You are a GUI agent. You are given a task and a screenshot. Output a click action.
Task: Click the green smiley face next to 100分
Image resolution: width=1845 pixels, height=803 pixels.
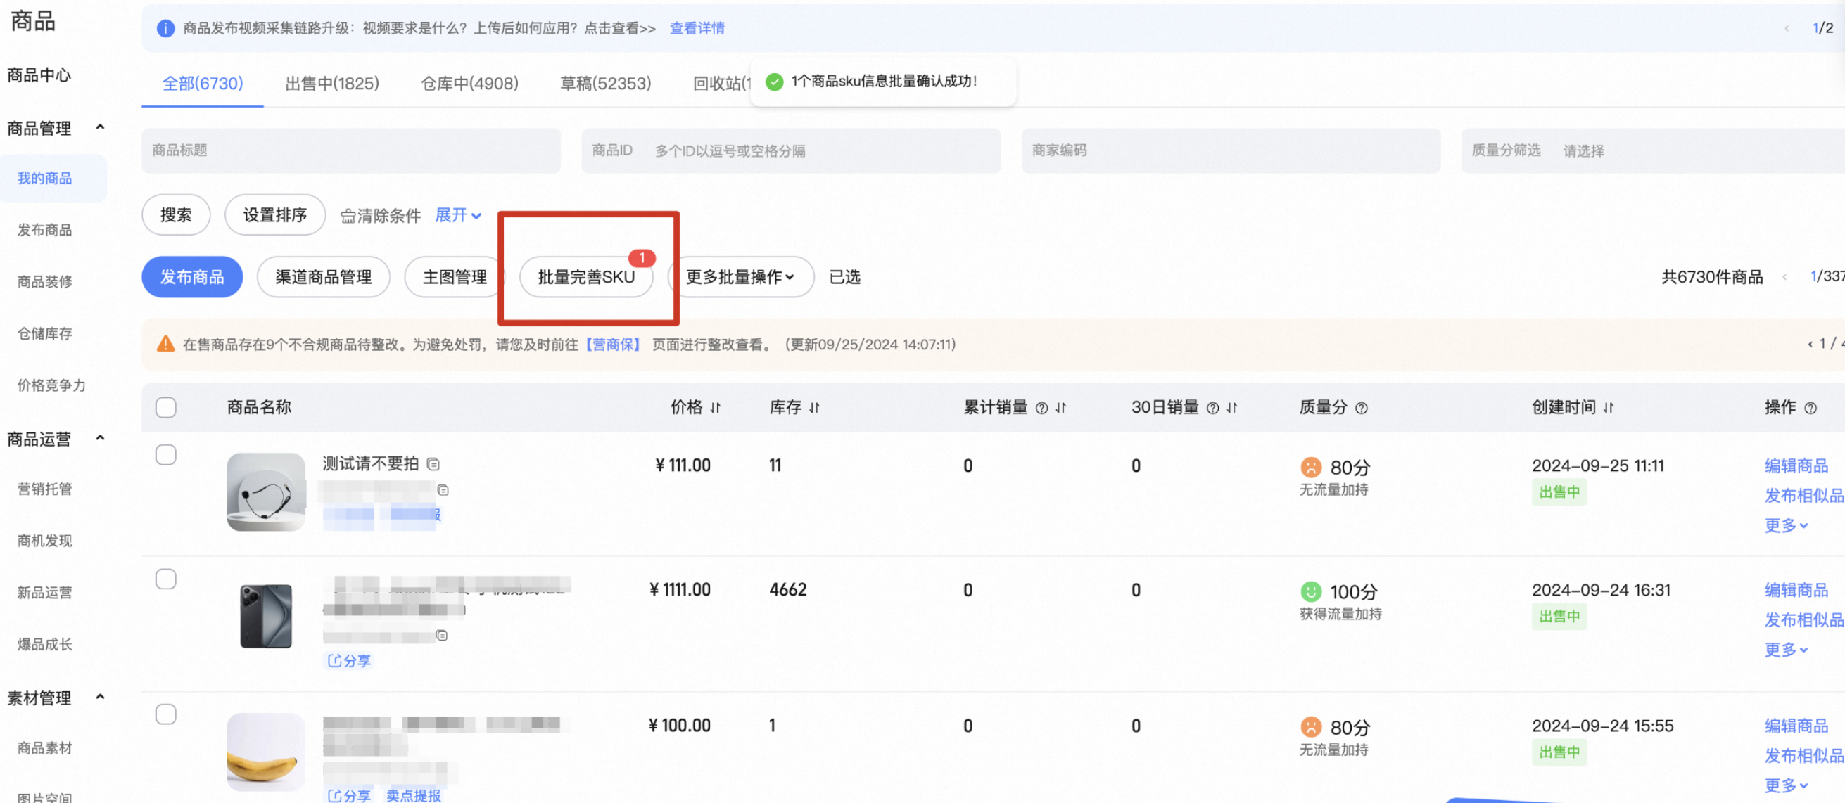[1311, 591]
